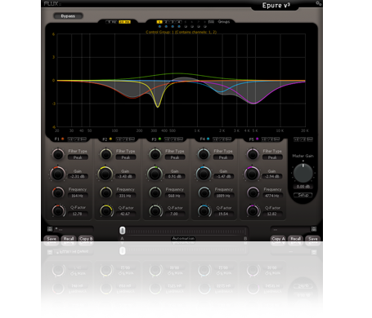The image size is (372, 318).
Task: Toggle F5 band purple enable dot
Action: [x=258, y=139]
